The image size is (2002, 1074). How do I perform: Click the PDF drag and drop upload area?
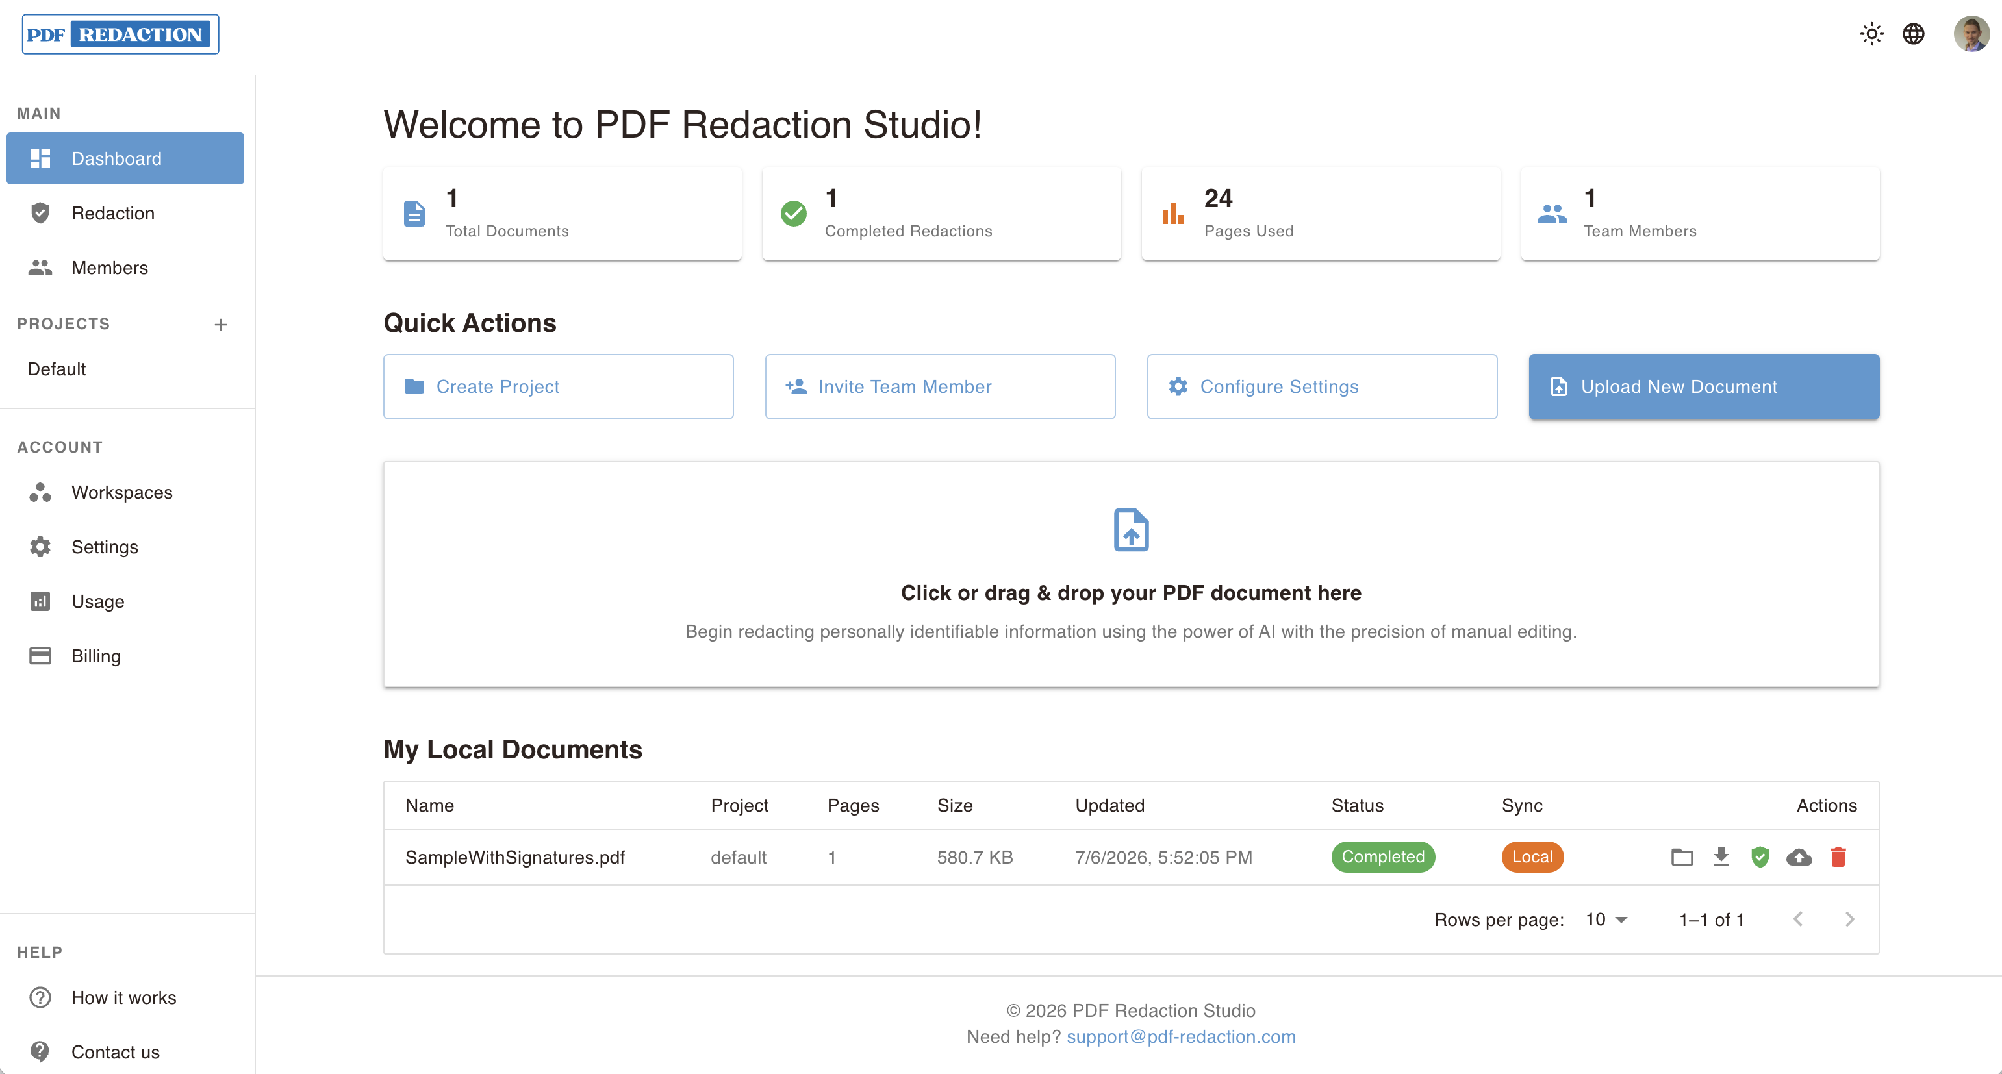(x=1131, y=574)
